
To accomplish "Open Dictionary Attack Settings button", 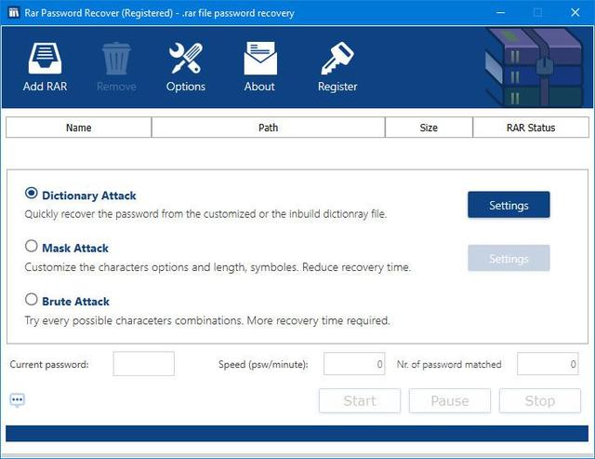I will (508, 205).
